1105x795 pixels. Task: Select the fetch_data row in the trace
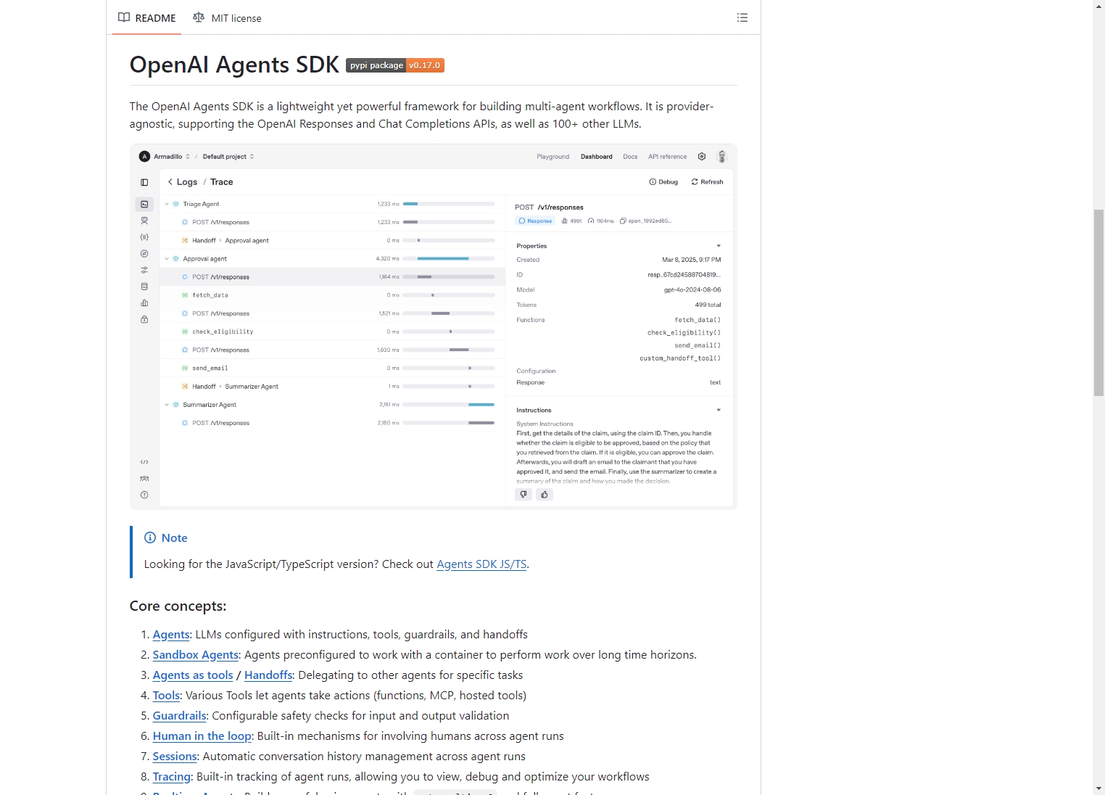(x=332, y=295)
